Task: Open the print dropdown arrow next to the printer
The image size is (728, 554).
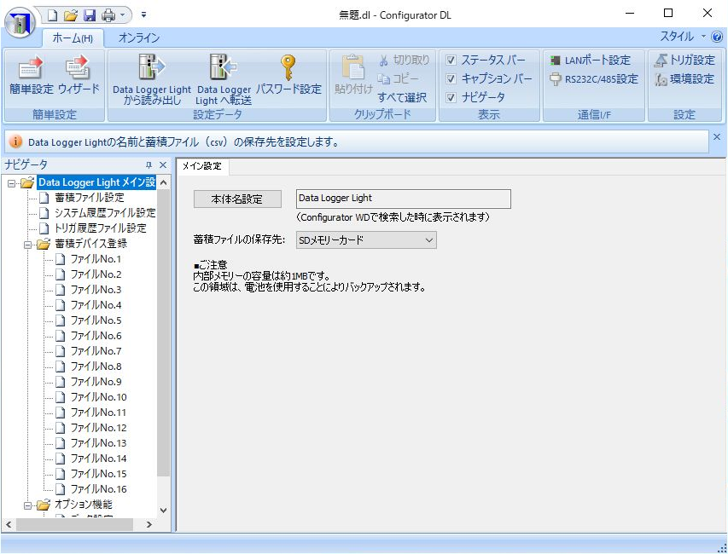Action: (123, 15)
